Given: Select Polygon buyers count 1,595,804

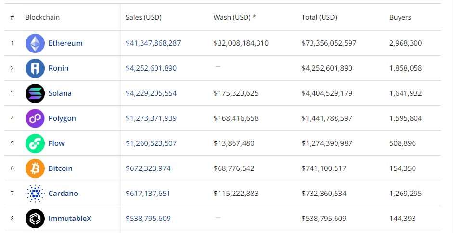Looking at the screenshot, I should [406, 118].
